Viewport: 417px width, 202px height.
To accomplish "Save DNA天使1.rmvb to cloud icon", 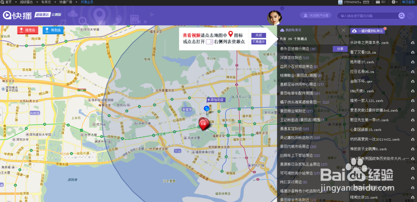I will click(413, 91).
